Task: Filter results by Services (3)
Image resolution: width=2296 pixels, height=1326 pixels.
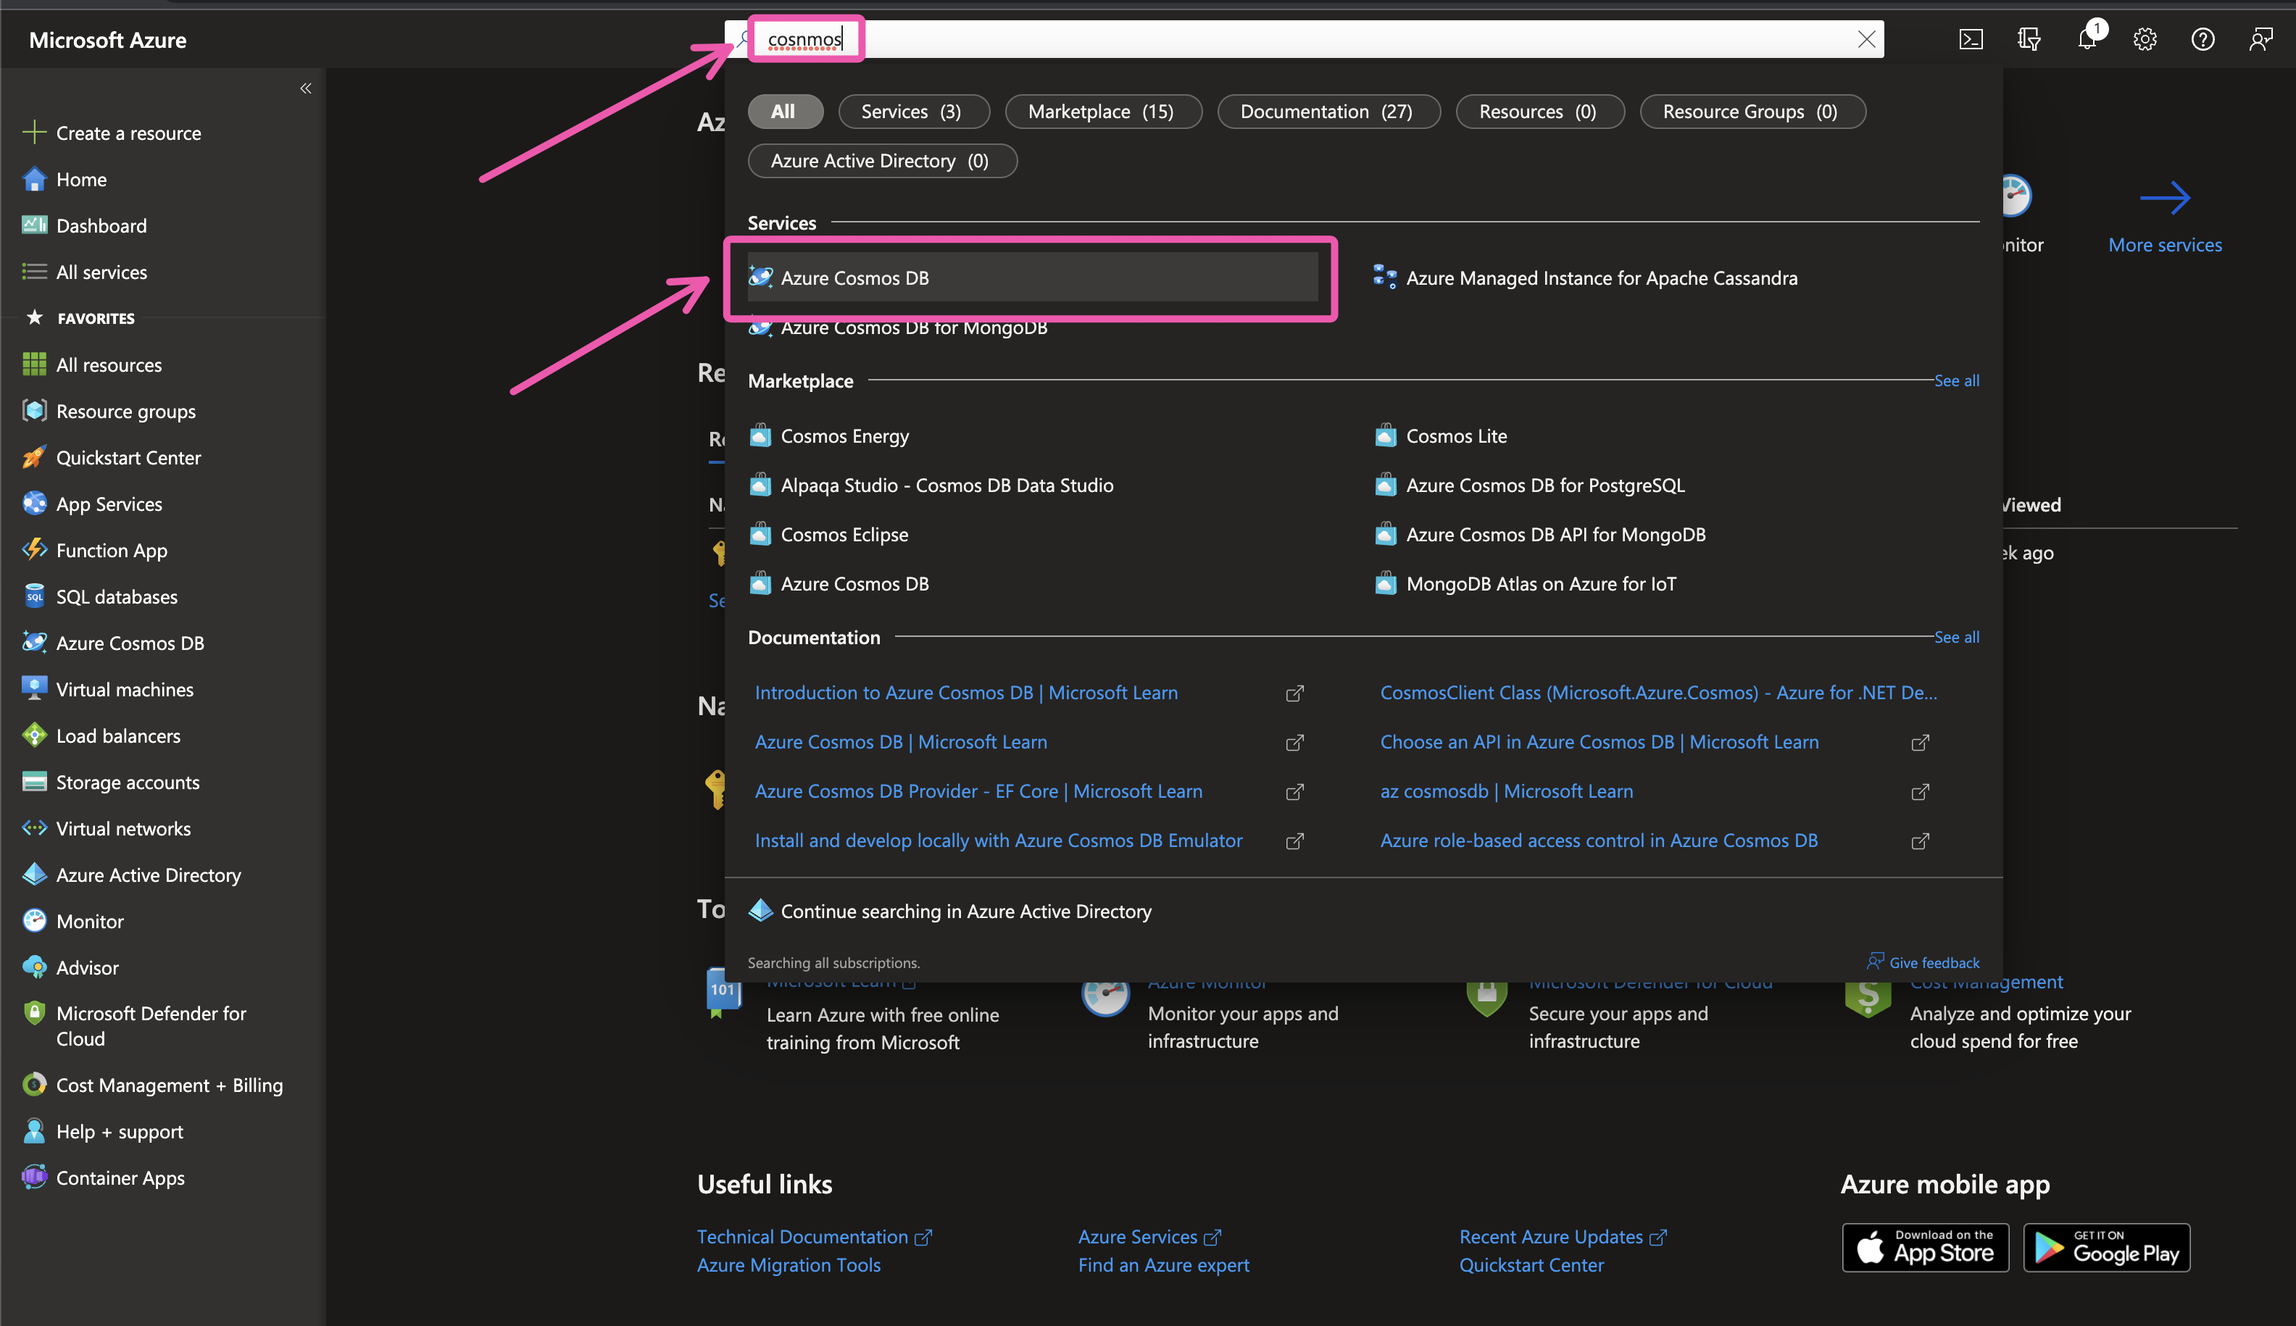Action: tap(912, 111)
